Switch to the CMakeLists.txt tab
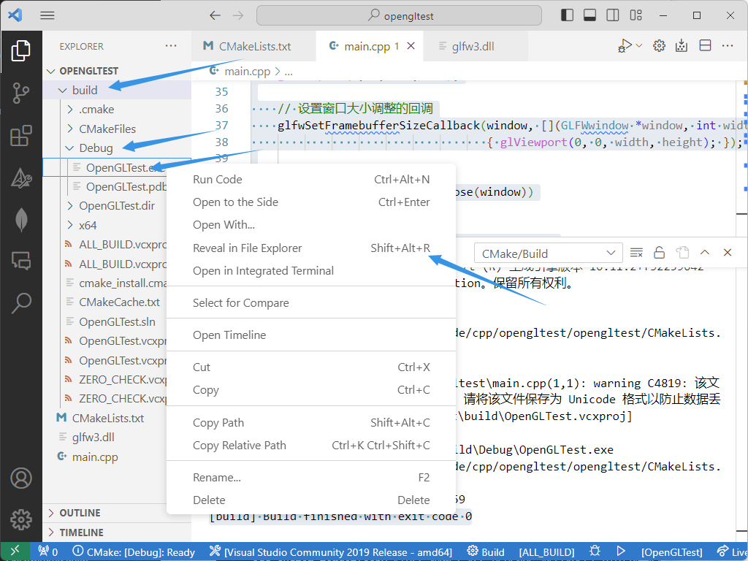Viewport: 748px width, 561px height. 247,46
